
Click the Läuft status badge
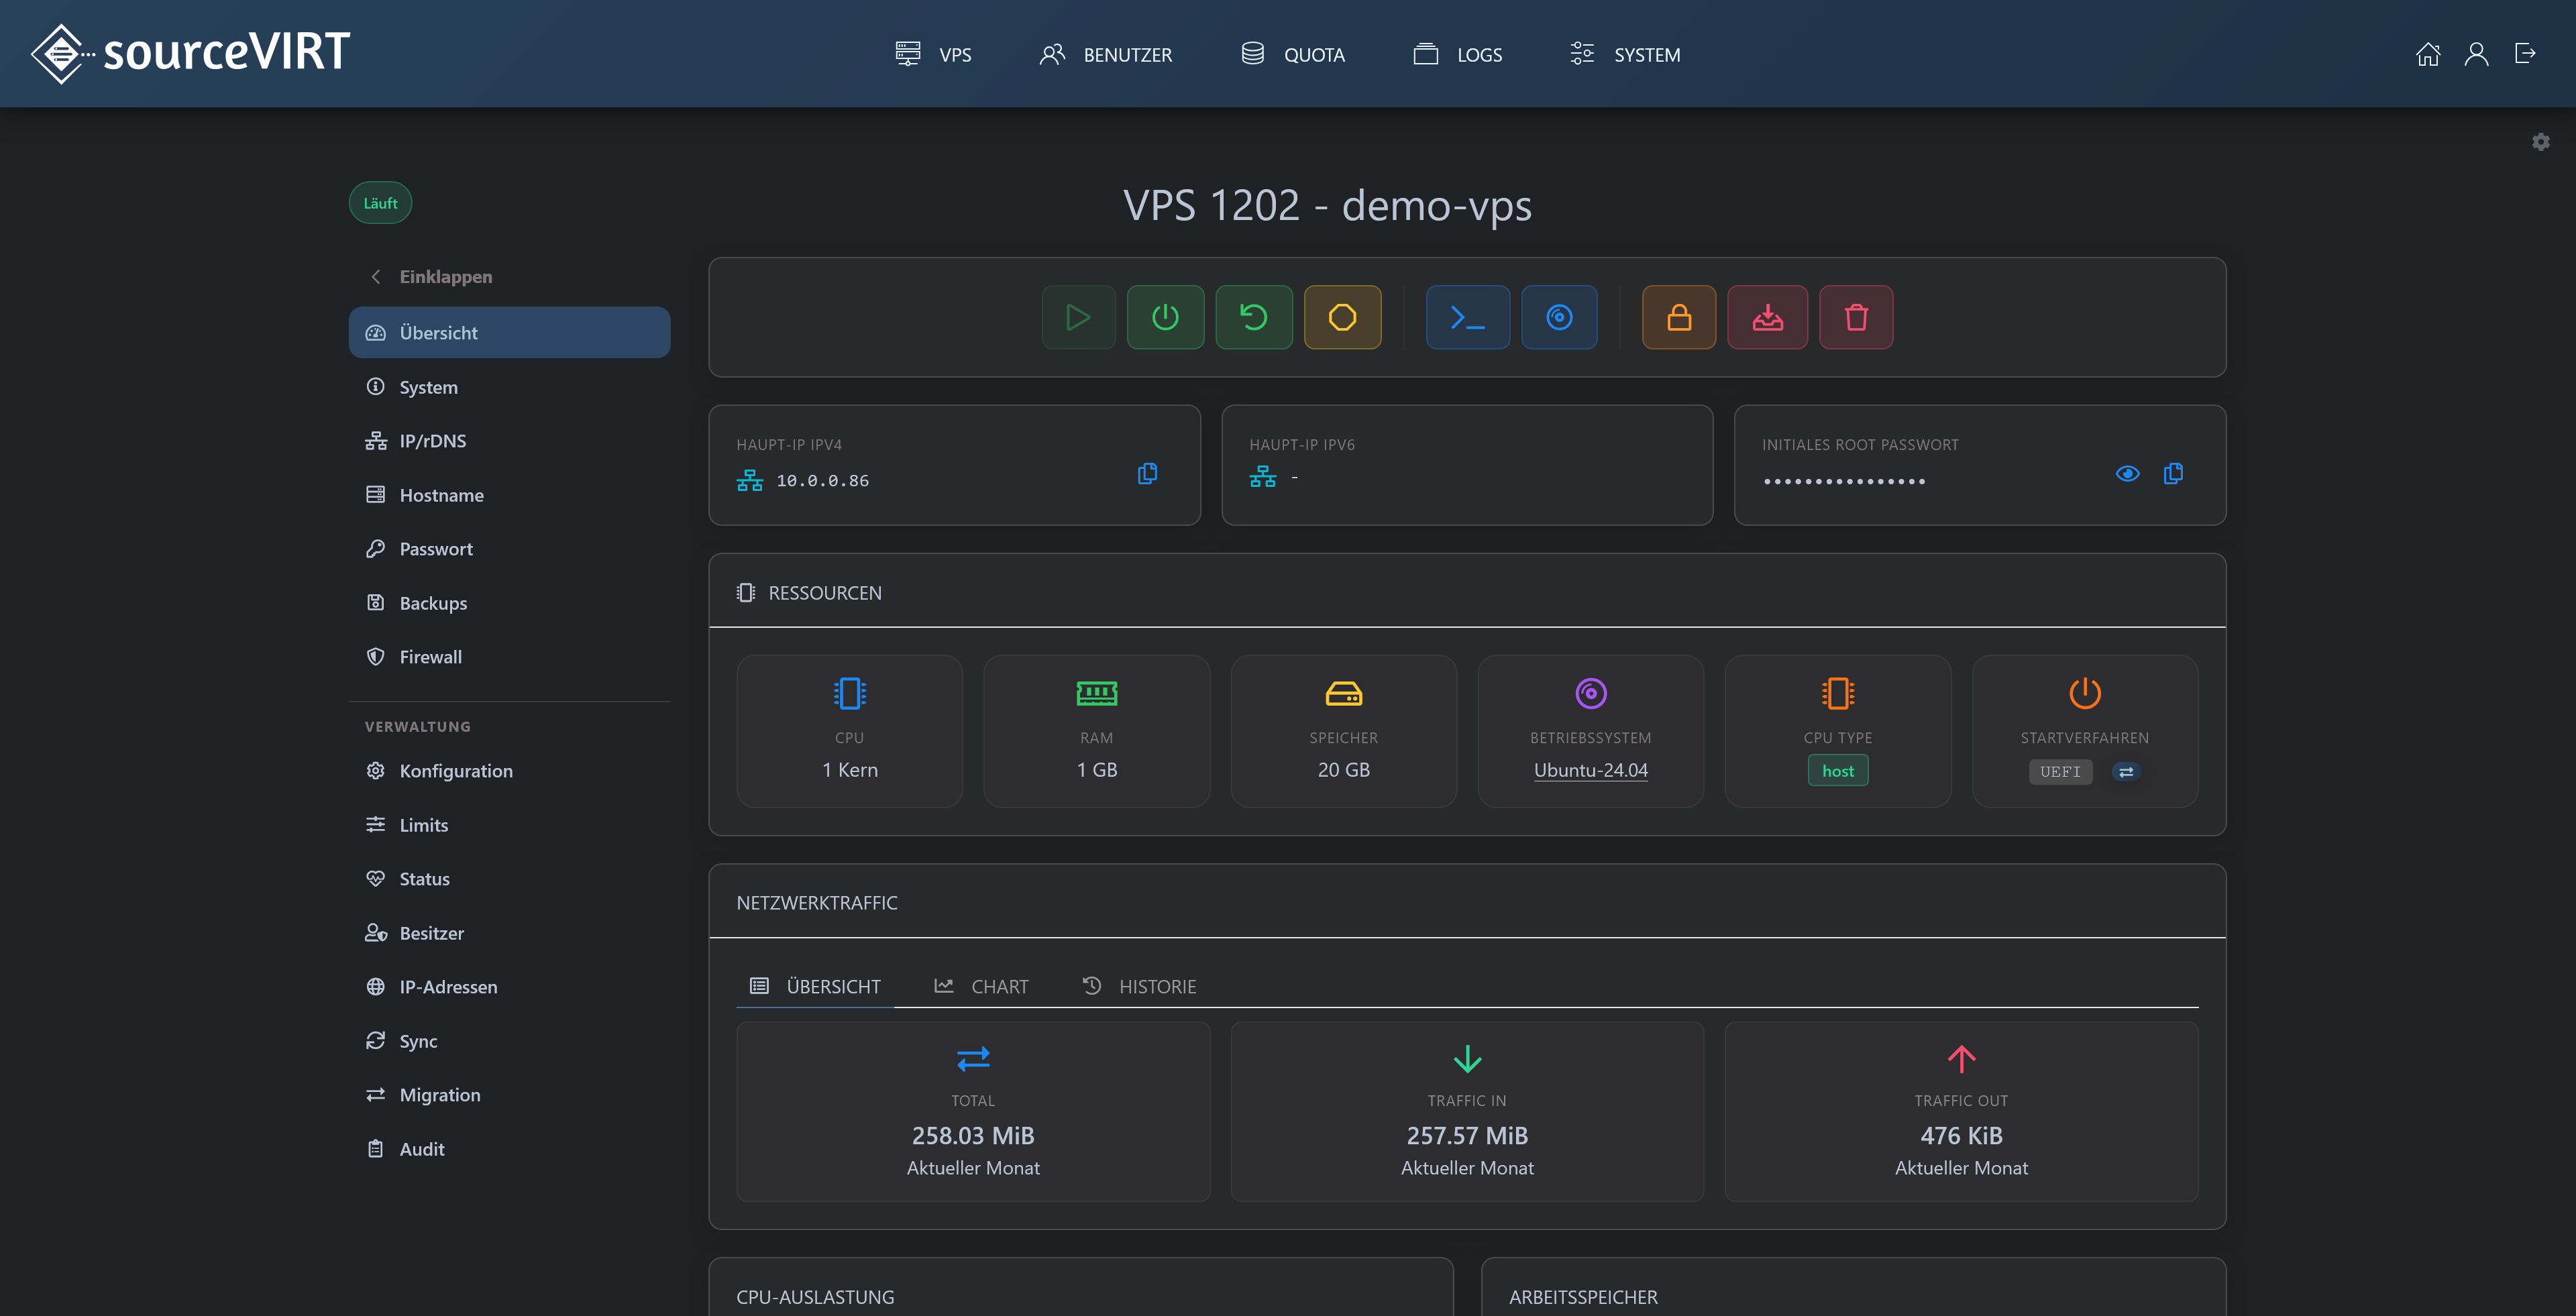pyautogui.click(x=380, y=203)
